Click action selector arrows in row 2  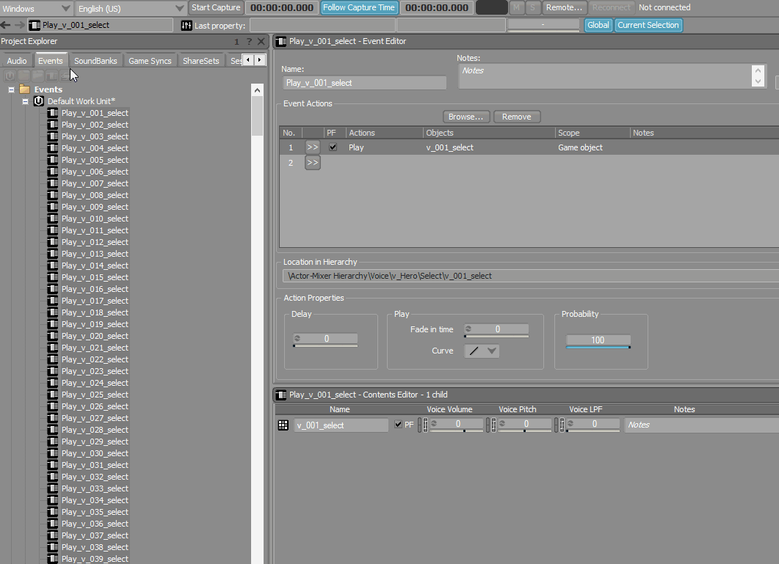pos(313,163)
